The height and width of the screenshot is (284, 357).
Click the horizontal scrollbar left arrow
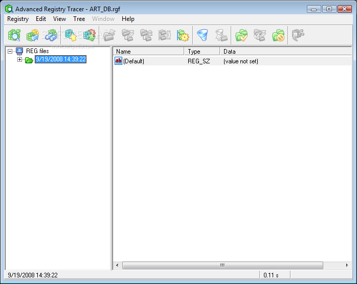117,265
